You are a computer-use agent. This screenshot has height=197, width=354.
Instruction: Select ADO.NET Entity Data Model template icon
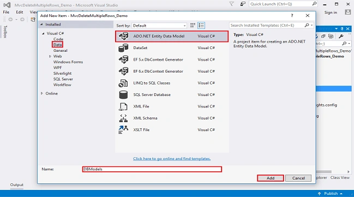123,36
